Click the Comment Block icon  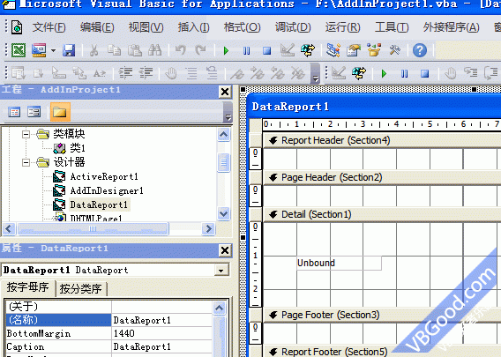coord(191,73)
